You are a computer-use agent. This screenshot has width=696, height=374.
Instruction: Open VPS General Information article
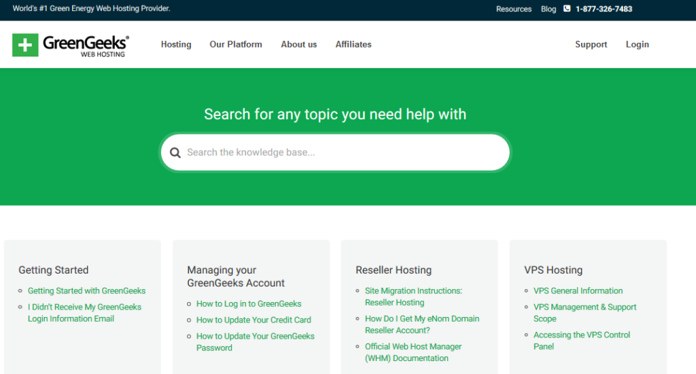pyautogui.click(x=578, y=291)
